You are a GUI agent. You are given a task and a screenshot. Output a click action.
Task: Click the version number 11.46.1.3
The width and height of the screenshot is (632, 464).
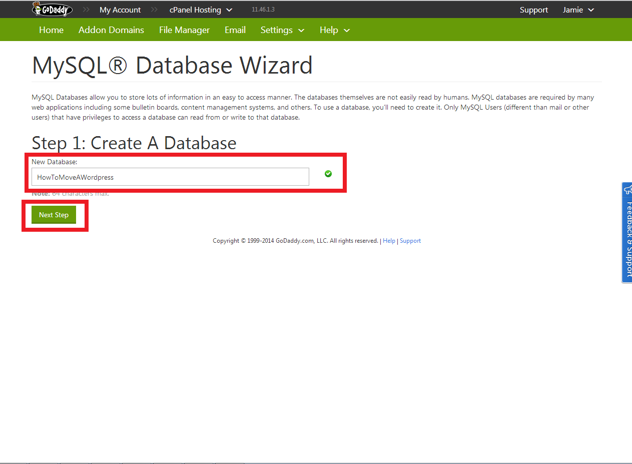[x=263, y=10]
